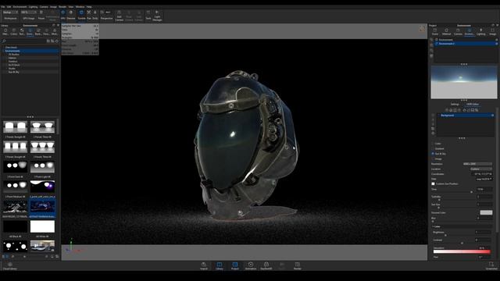Select the Gradient background radio button

433,149
